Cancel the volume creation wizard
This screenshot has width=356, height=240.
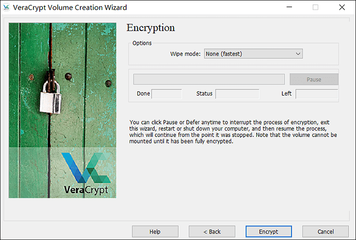[325, 231]
